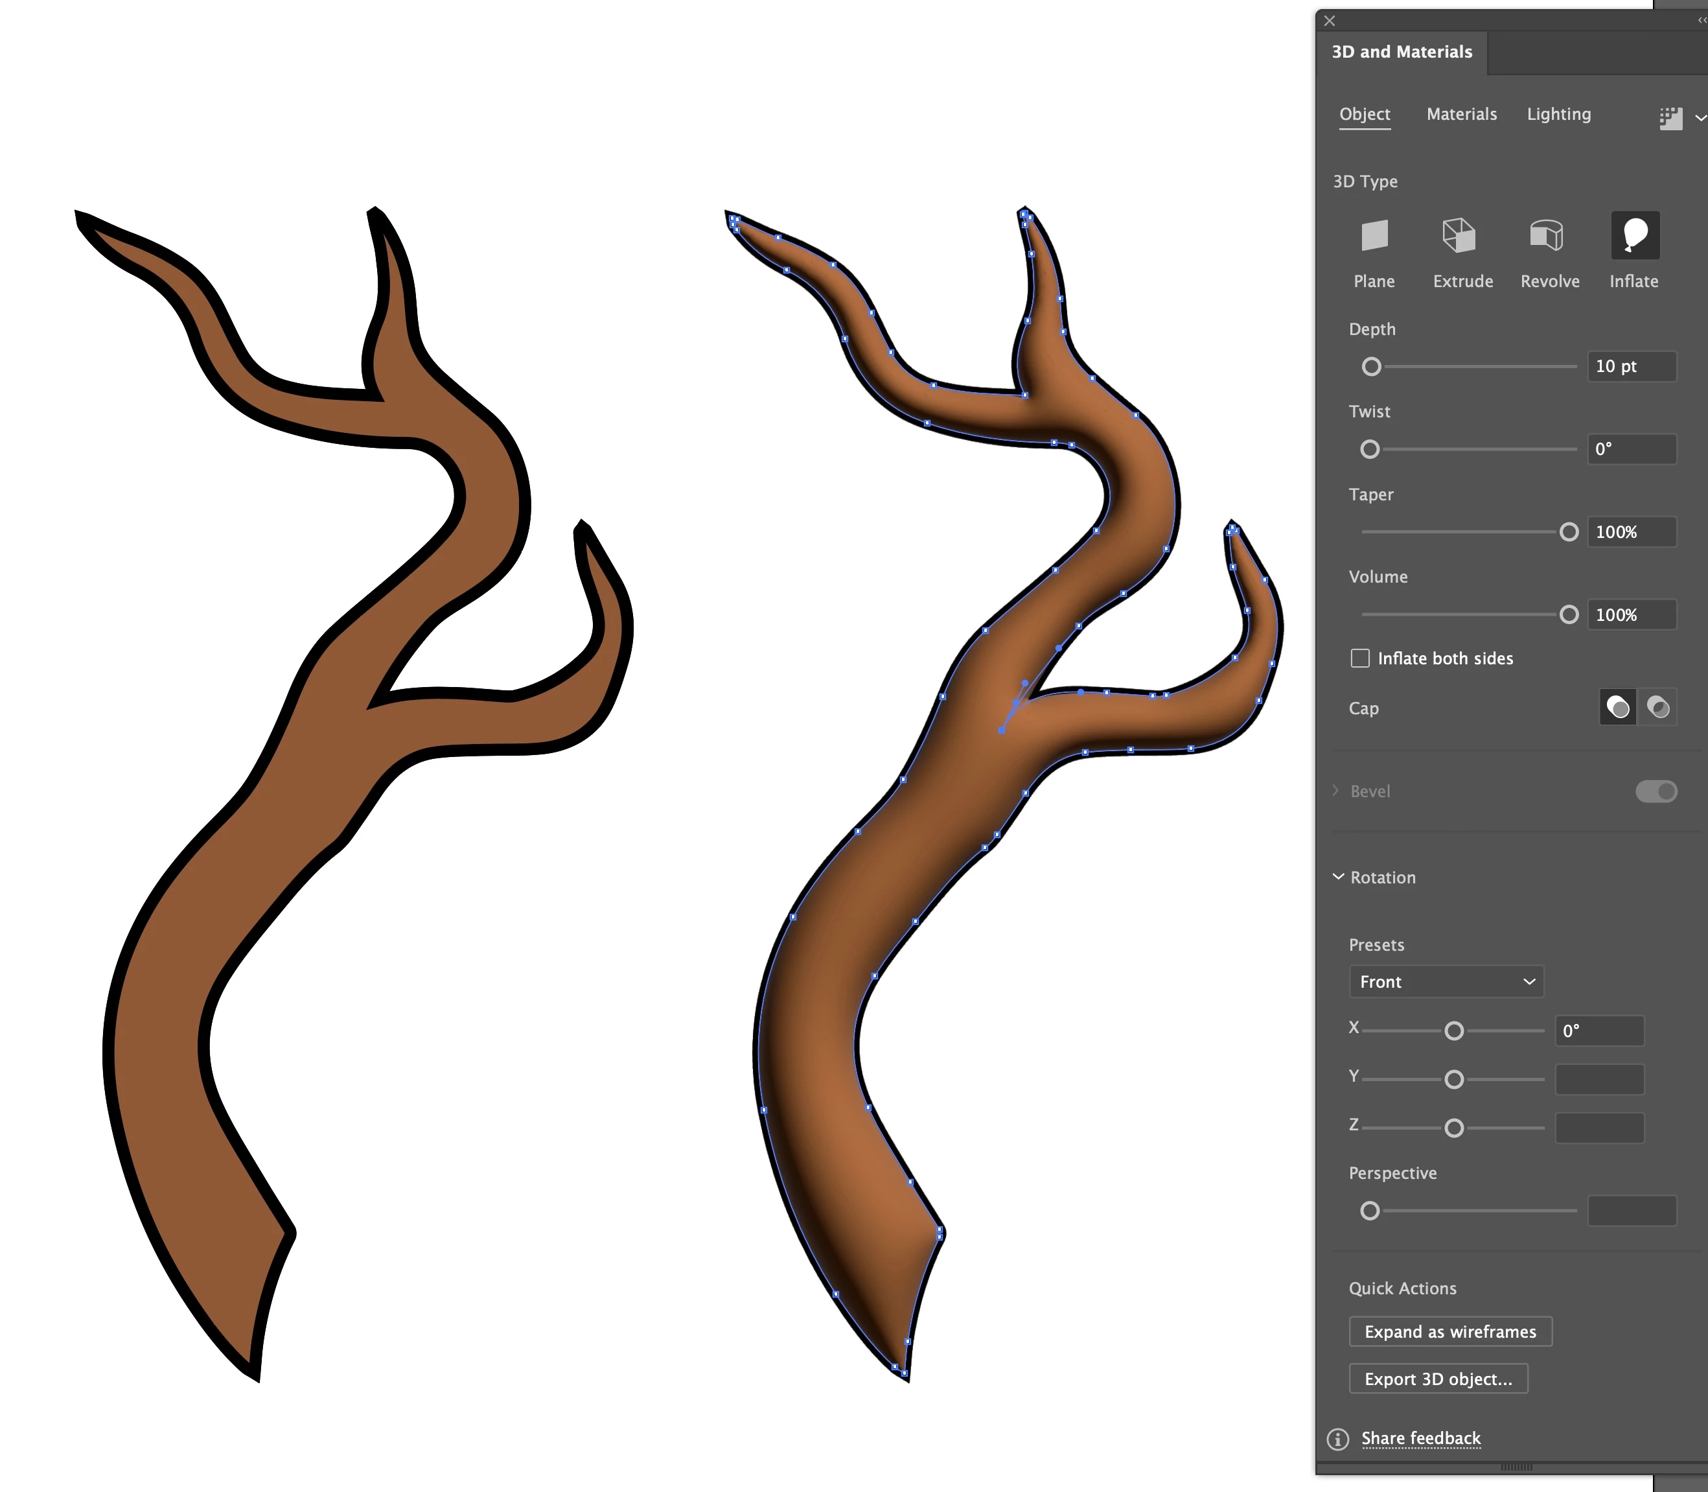Open the Front presets dropdown
Image resolution: width=1708 pixels, height=1492 pixels.
pyautogui.click(x=1446, y=982)
